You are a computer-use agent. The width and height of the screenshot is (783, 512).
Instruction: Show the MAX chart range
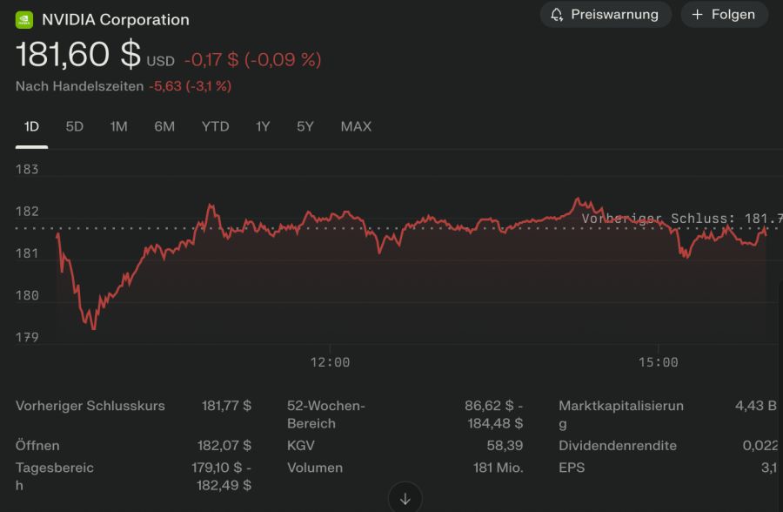pyautogui.click(x=356, y=126)
